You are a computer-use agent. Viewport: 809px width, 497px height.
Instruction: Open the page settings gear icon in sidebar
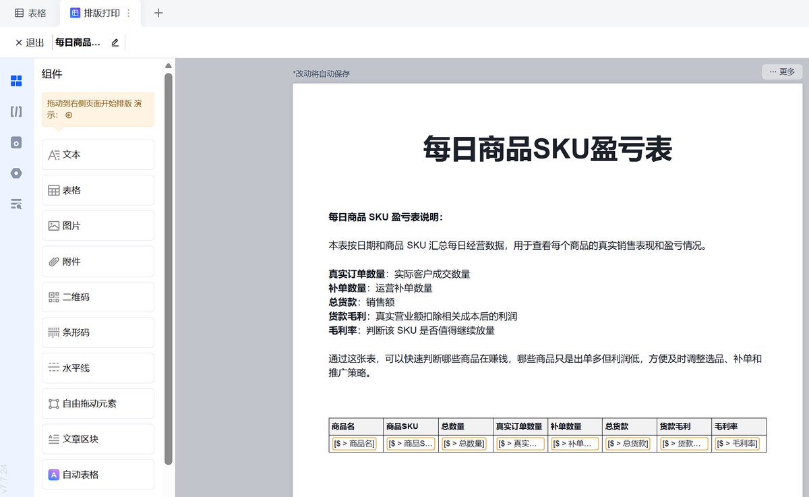16,142
